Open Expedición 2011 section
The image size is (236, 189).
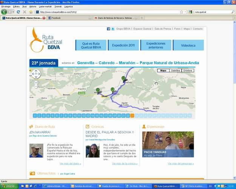pyautogui.click(x=123, y=45)
